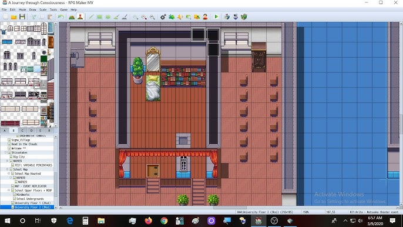The height and width of the screenshot is (227, 403).
Task: Click the Undo arrow icon
Action: coord(61,17)
